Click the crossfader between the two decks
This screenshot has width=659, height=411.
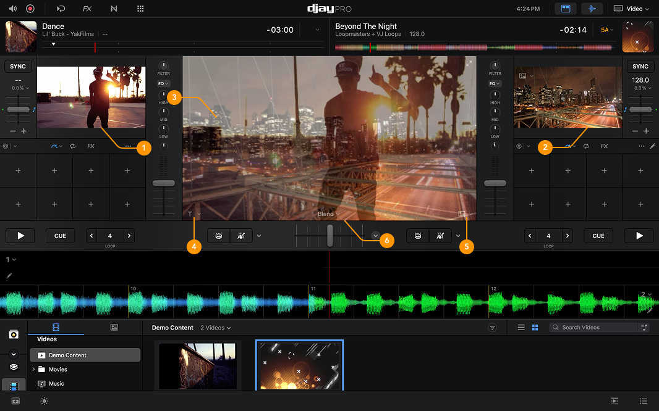coord(329,235)
